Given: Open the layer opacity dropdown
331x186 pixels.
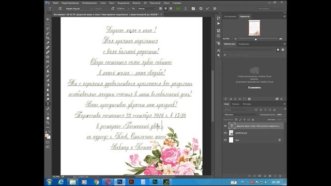Looking at the screenshot, I should [x=284, y=115].
